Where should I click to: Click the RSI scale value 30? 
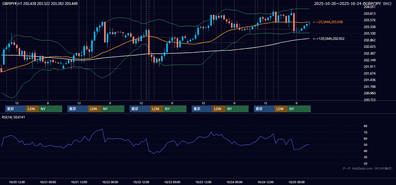(x=365, y=157)
